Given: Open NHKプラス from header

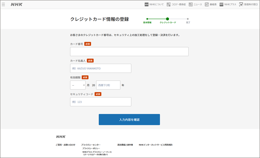Looking at the screenshot, I should click(x=228, y=5).
